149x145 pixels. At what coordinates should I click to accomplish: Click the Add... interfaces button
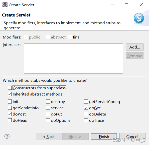click(x=135, y=47)
